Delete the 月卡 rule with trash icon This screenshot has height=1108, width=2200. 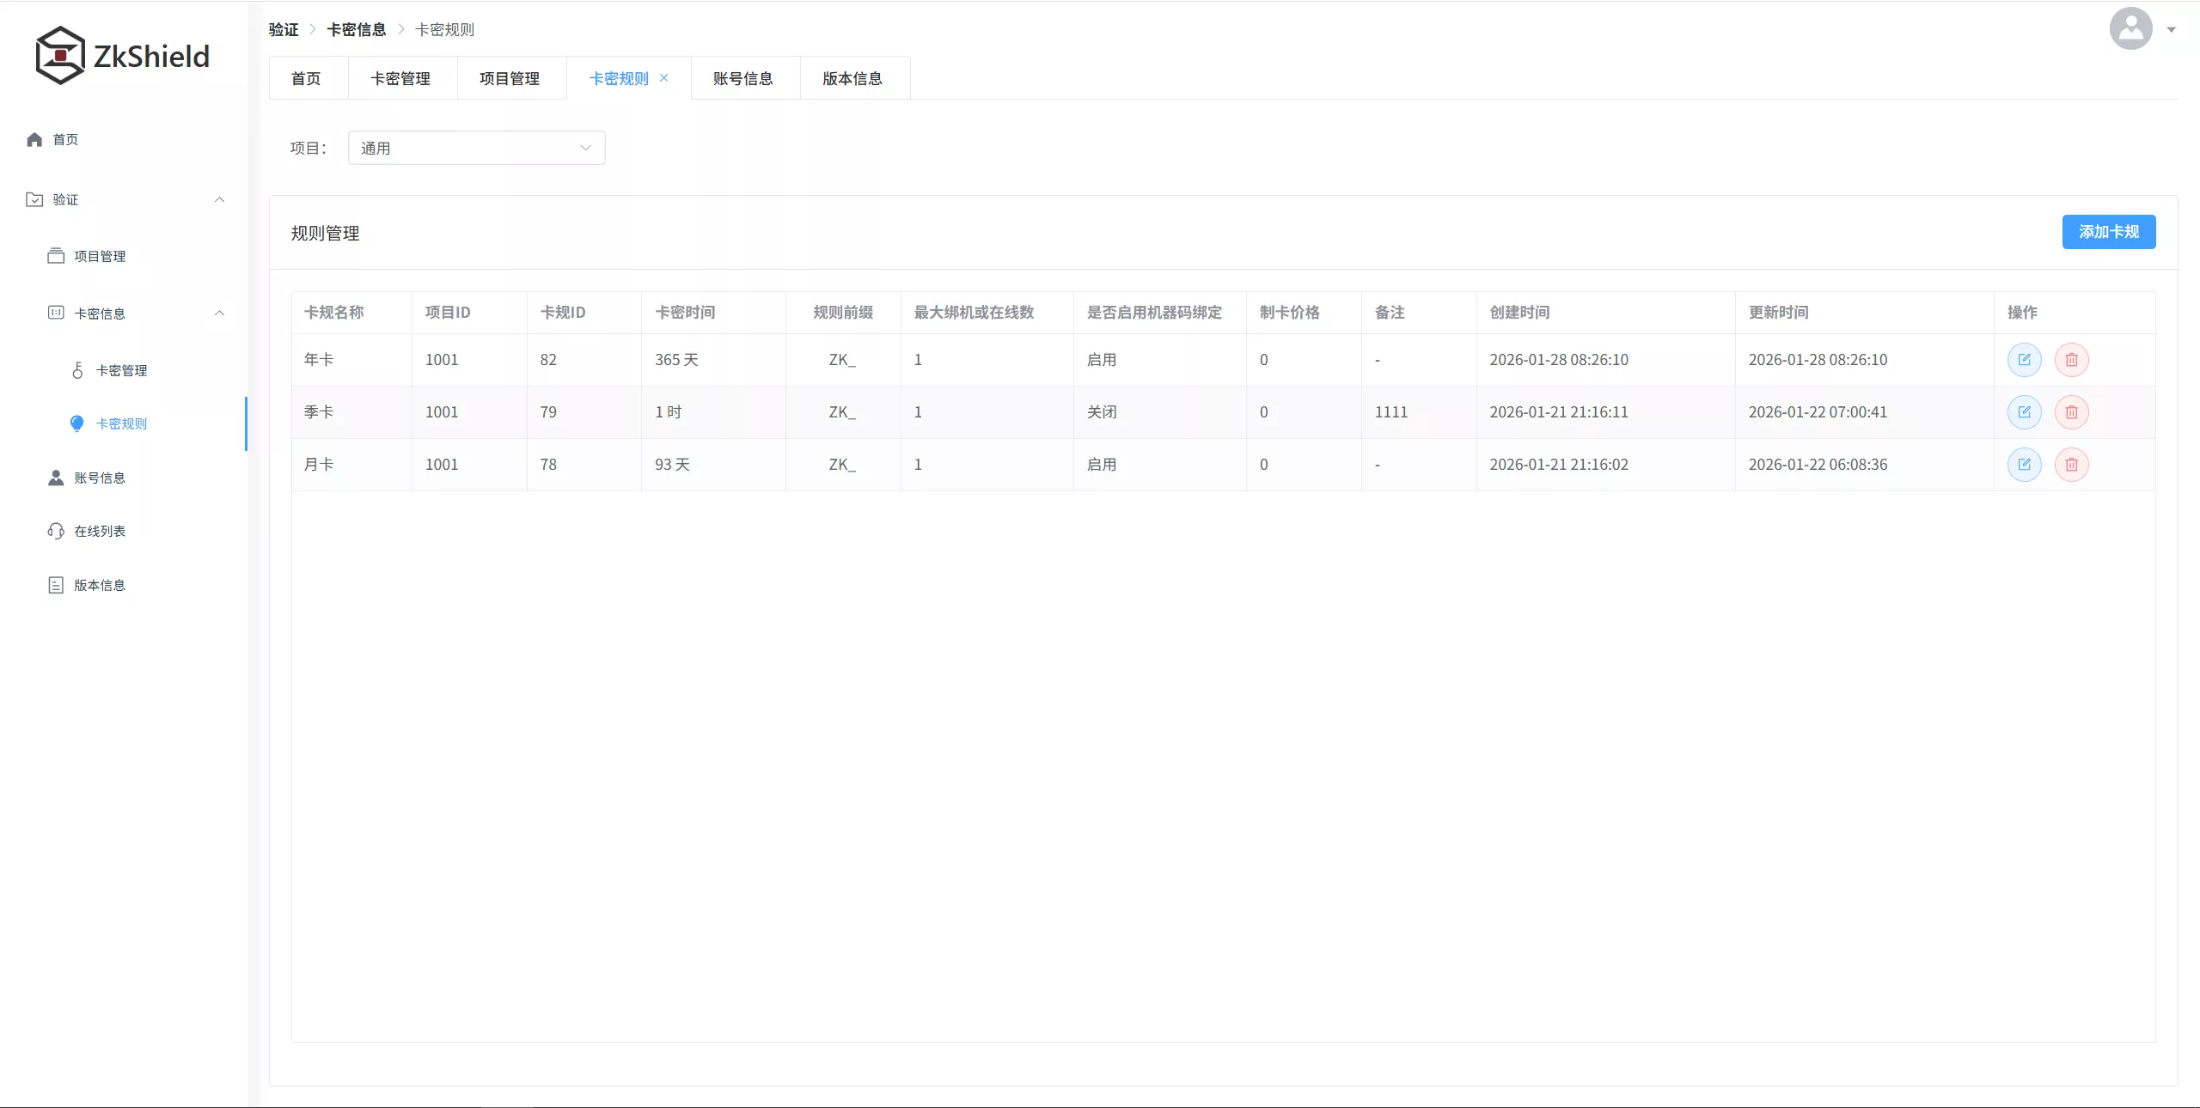pyautogui.click(x=2071, y=465)
